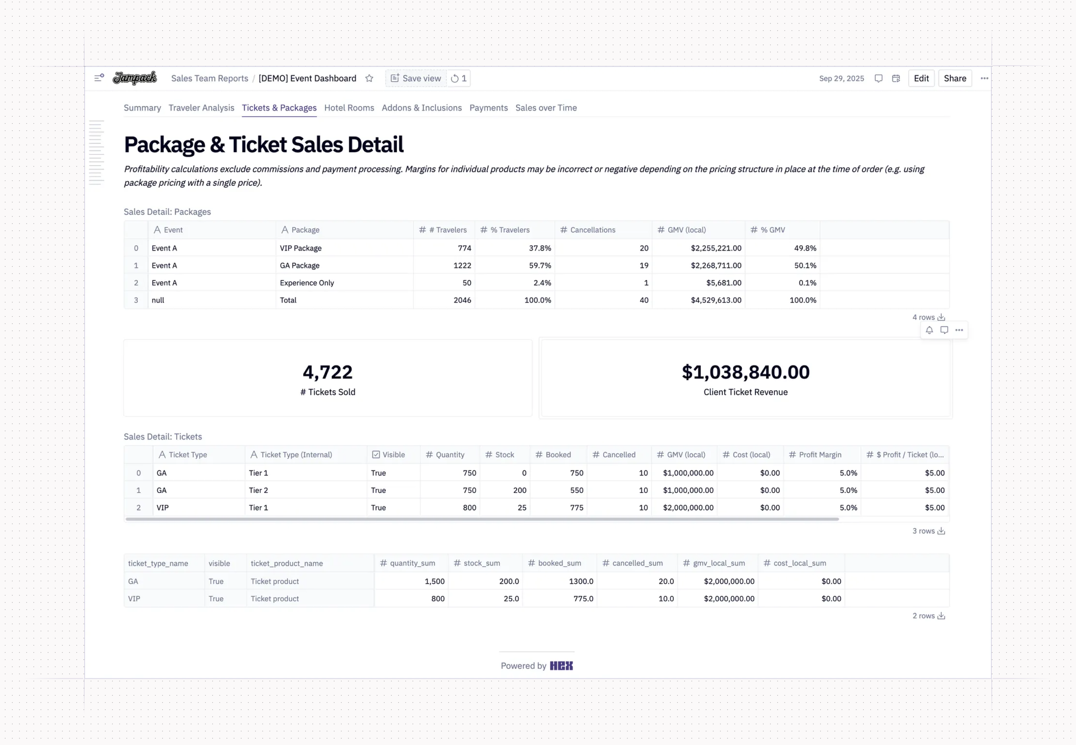Viewport: 1076px width, 745px height.
Task: Star the [DEMO] Event Dashboard
Action: click(369, 78)
